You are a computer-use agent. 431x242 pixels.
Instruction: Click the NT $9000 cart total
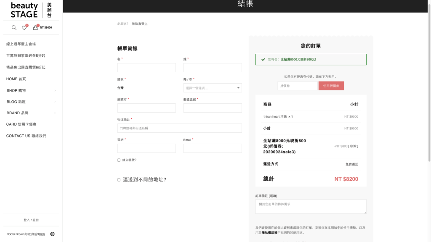pyautogui.click(x=46, y=27)
